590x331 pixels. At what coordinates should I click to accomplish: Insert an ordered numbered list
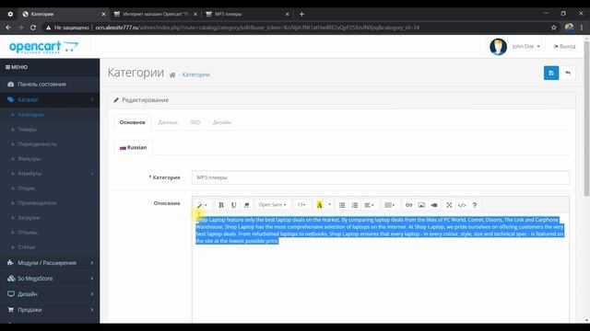[x=354, y=205]
